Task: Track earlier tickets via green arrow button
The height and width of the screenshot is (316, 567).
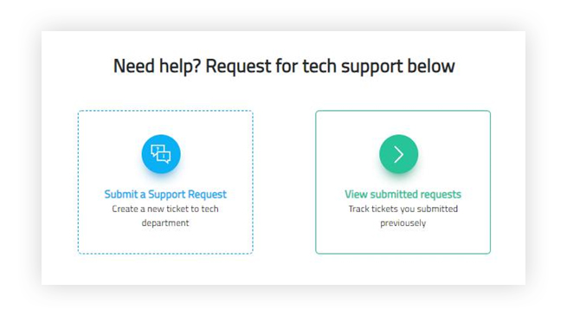Action: coord(398,154)
